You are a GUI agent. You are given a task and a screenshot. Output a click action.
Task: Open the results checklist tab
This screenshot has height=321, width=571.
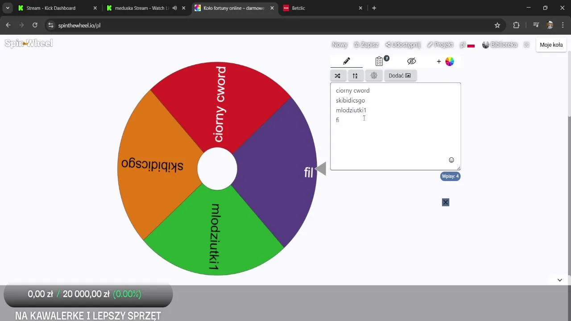point(380,62)
